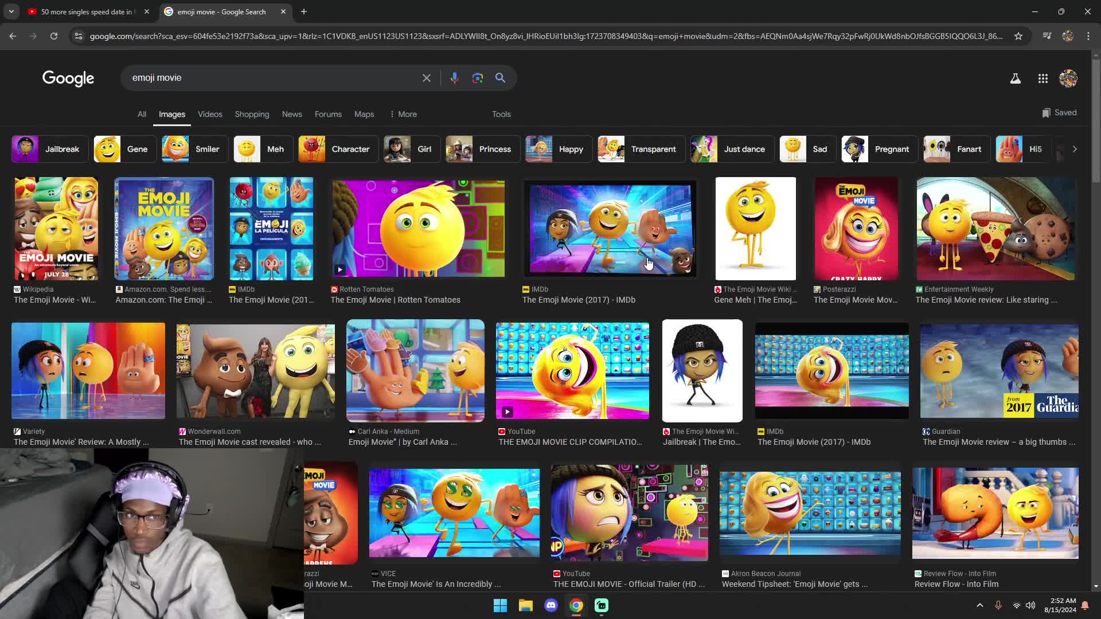This screenshot has width=1101, height=619.
Task: Switch to the Shopping tab
Action: (252, 114)
